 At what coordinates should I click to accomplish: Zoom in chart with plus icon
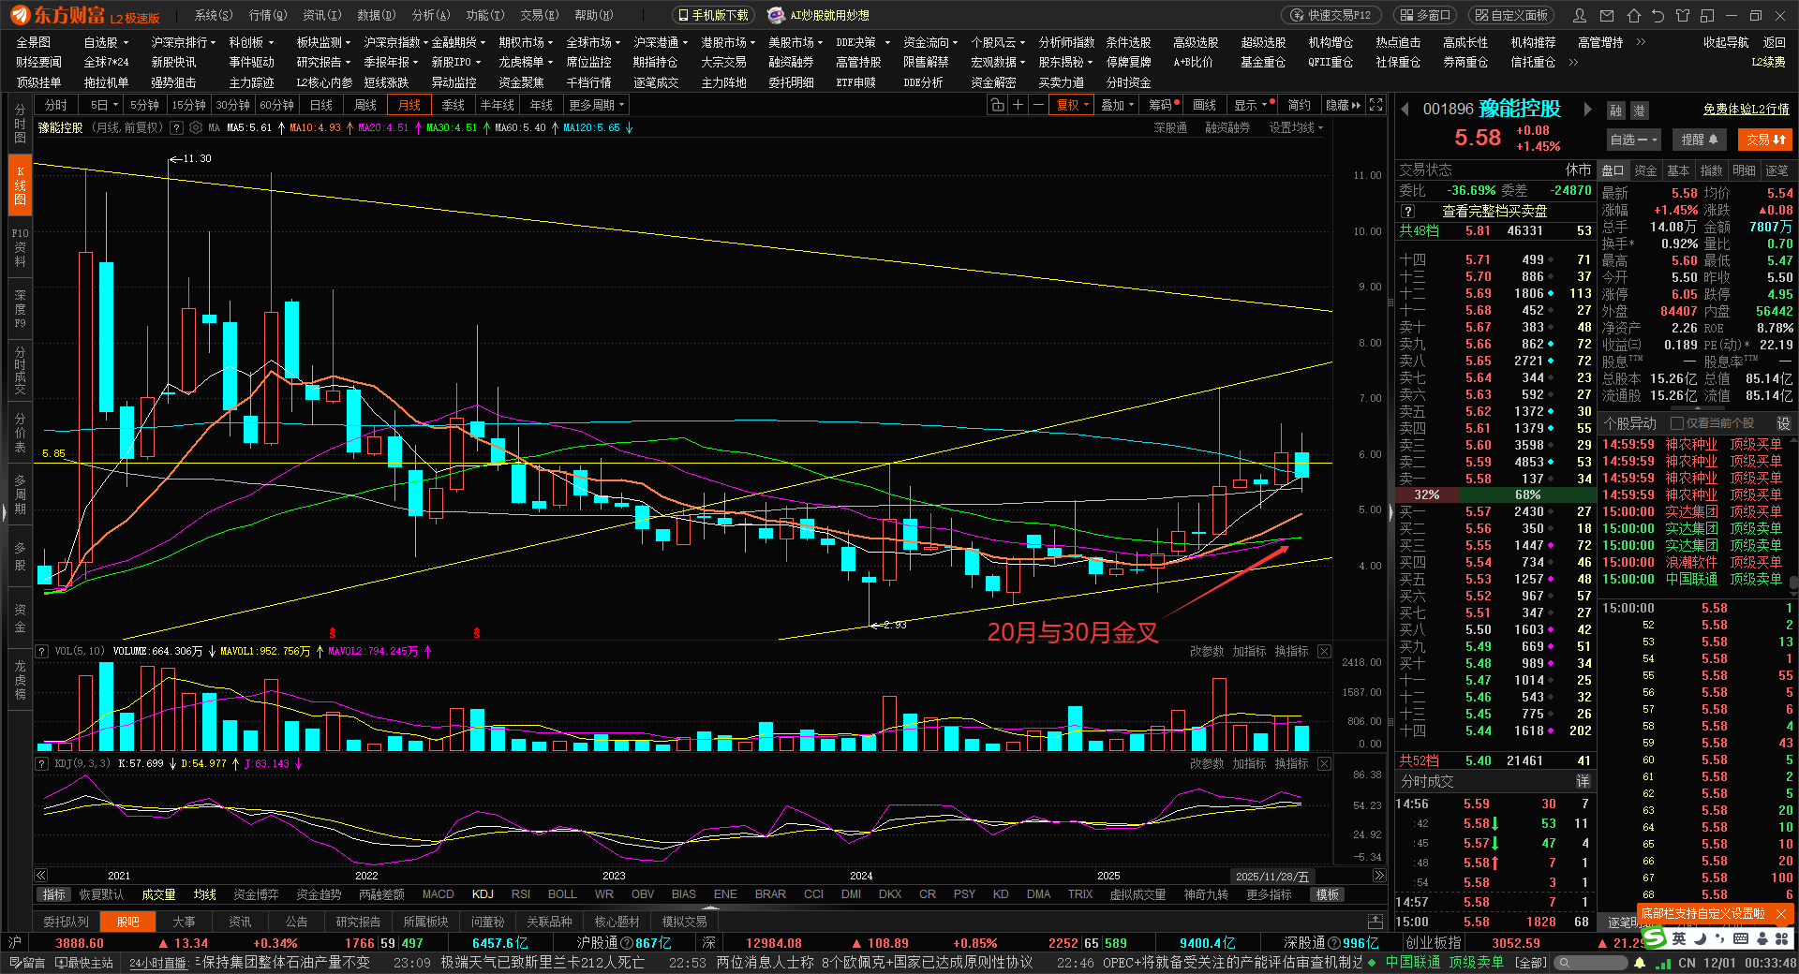(x=1018, y=105)
